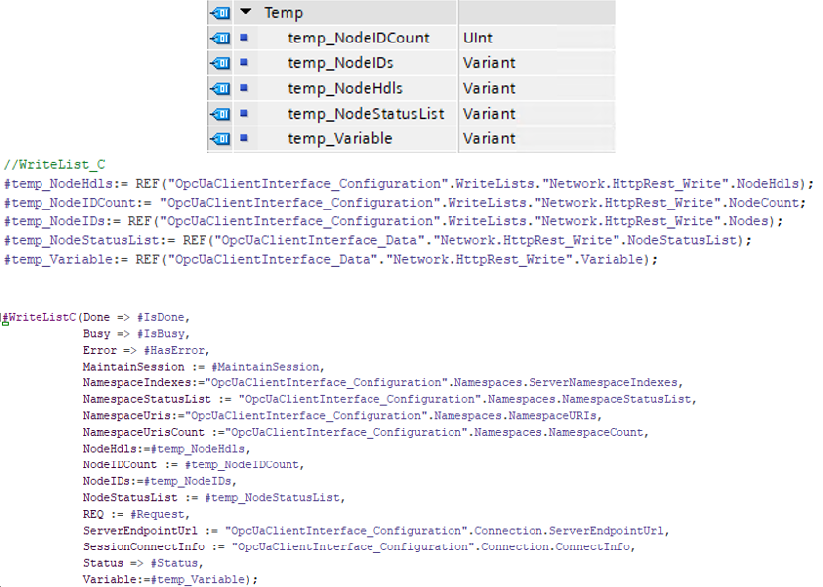823x587 pixels.
Task: Click the tag icon beside temp_NodeHdls
Action: pos(221,88)
